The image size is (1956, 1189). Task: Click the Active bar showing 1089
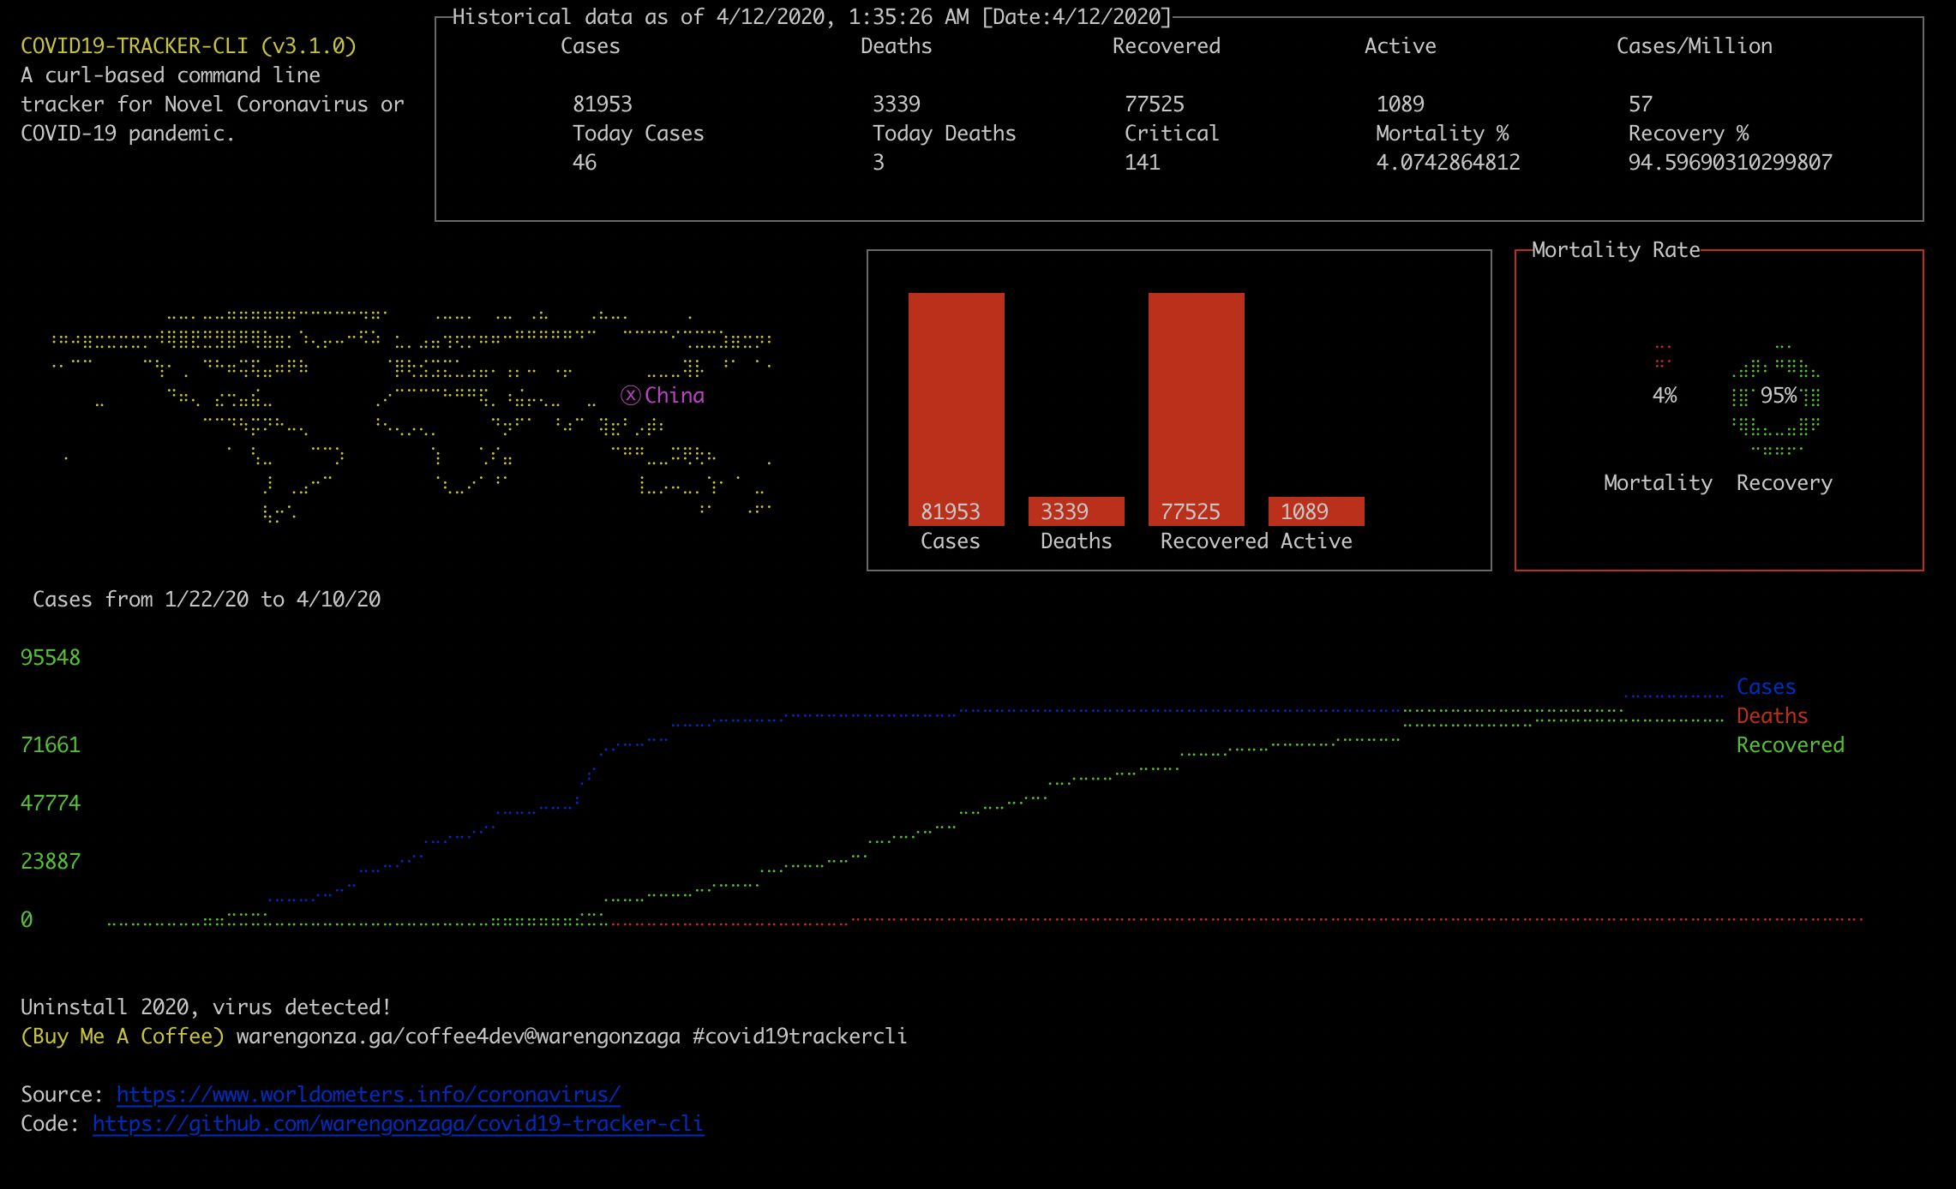[1316, 511]
